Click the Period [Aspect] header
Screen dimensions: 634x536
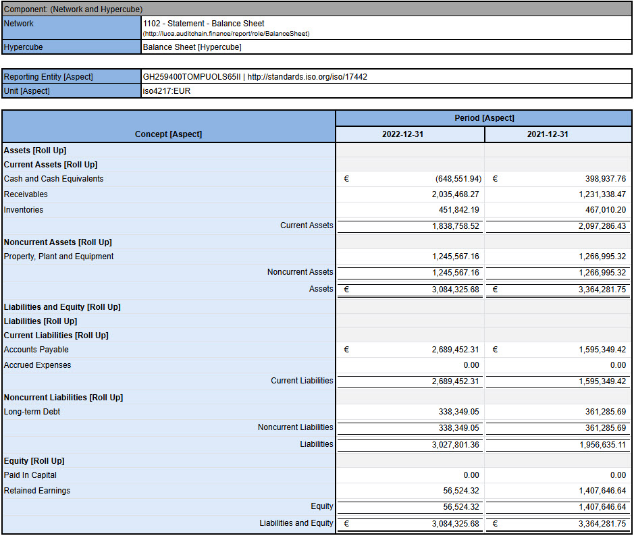tap(484, 117)
